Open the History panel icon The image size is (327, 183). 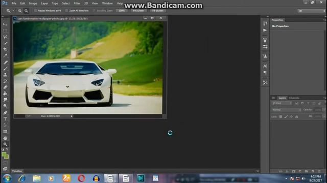265,23
